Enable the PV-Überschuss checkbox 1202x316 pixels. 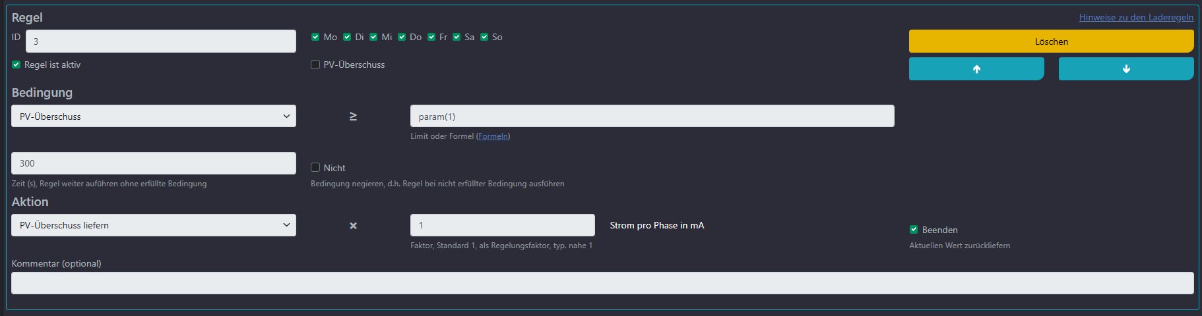pos(315,65)
